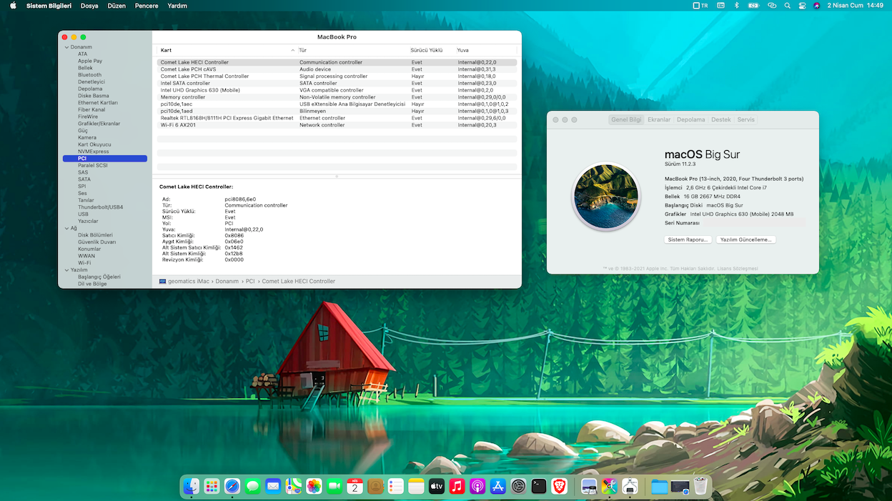Open the Trash in the Dock

point(700,487)
